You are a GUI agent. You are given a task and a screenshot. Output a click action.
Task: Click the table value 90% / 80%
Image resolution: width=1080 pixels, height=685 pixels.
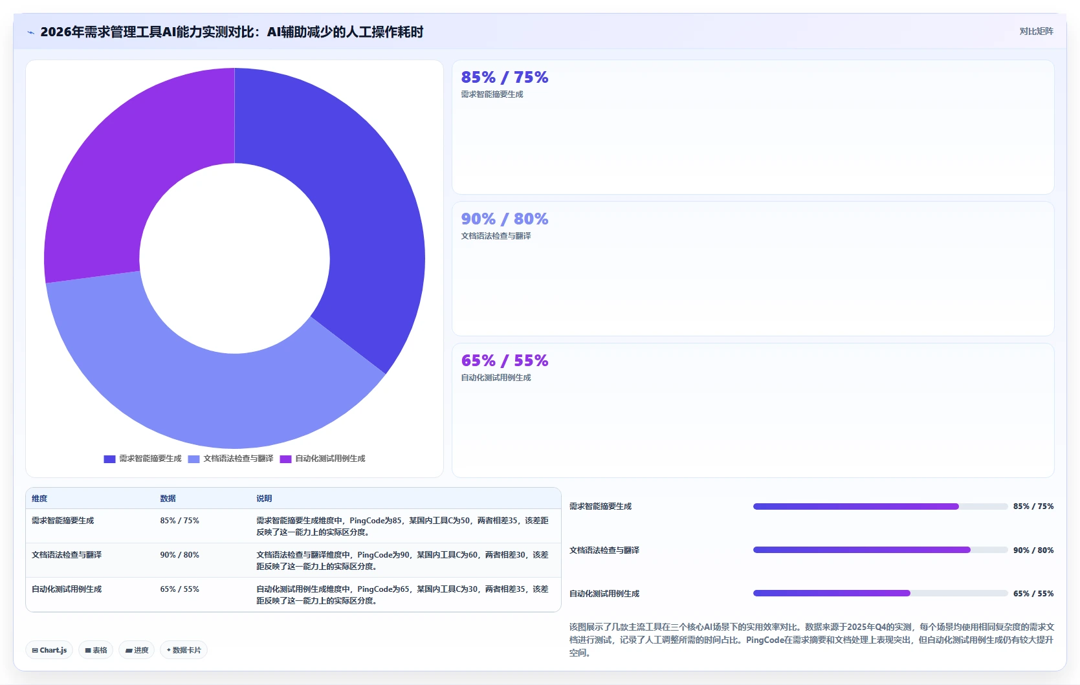point(180,555)
